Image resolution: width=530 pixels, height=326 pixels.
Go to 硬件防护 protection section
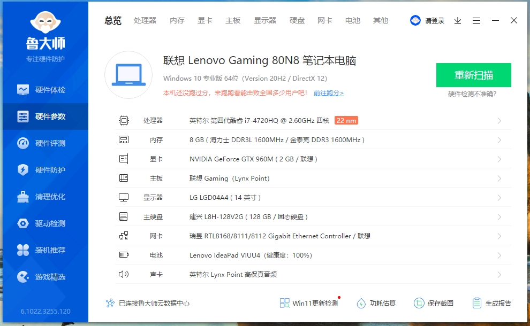46,170
